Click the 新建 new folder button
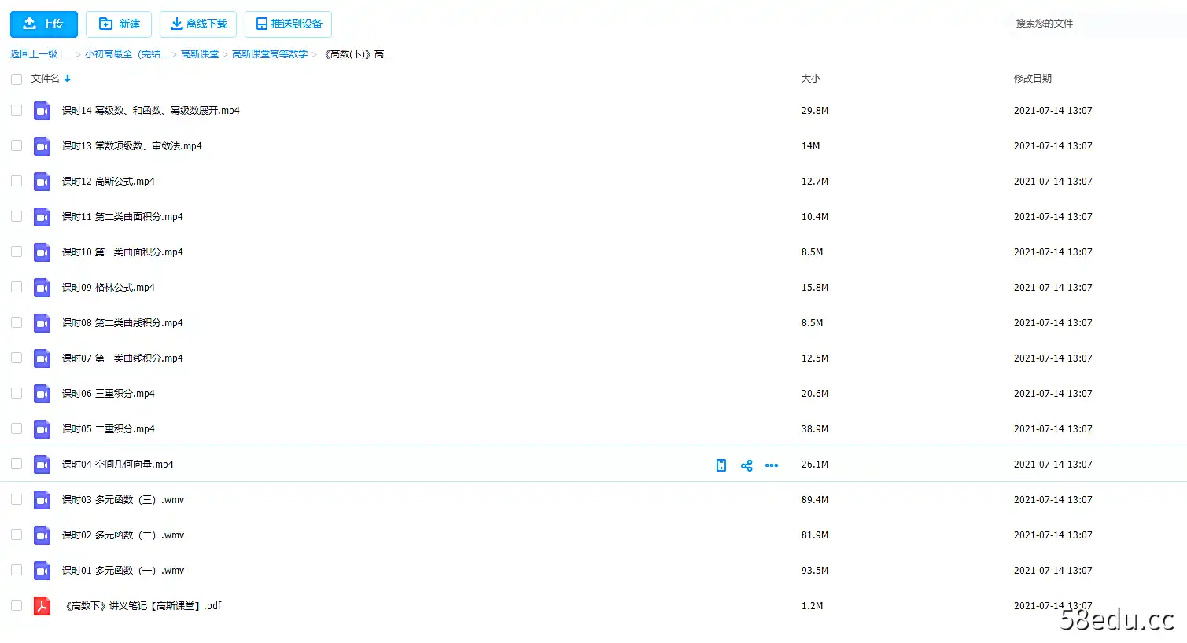This screenshot has width=1187, height=643. coord(119,24)
